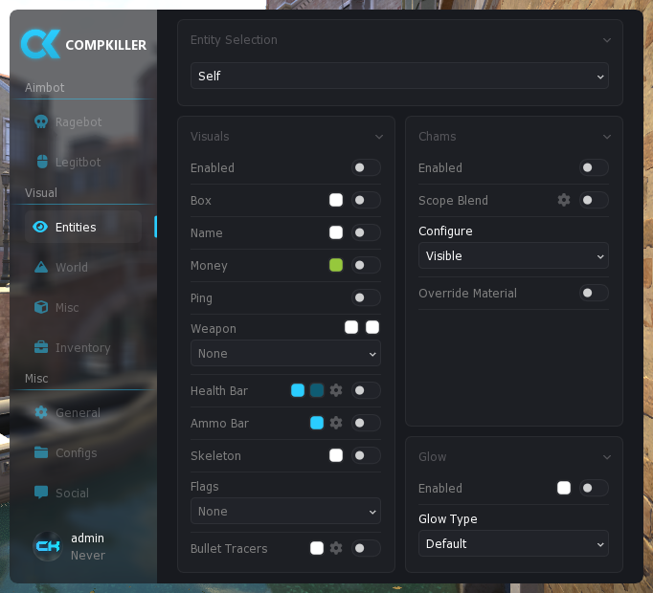Open the Social tab
The width and height of the screenshot is (653, 593).
click(83, 493)
